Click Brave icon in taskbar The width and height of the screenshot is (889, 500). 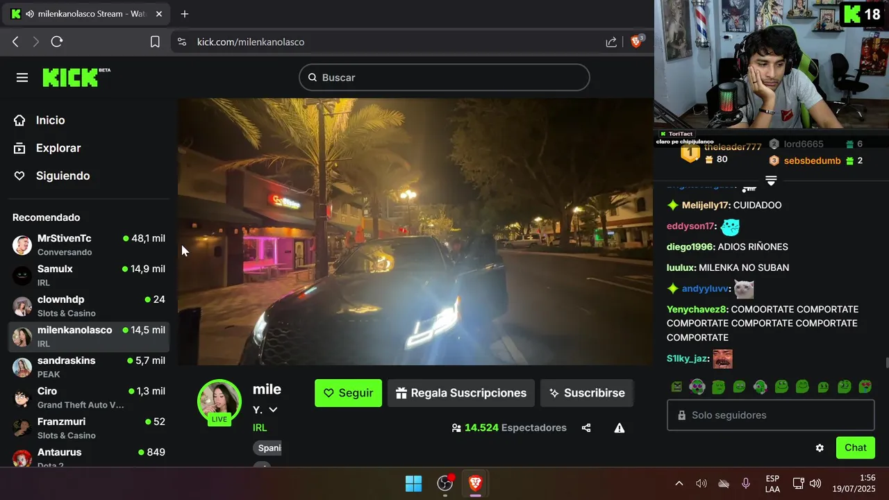[x=475, y=483]
